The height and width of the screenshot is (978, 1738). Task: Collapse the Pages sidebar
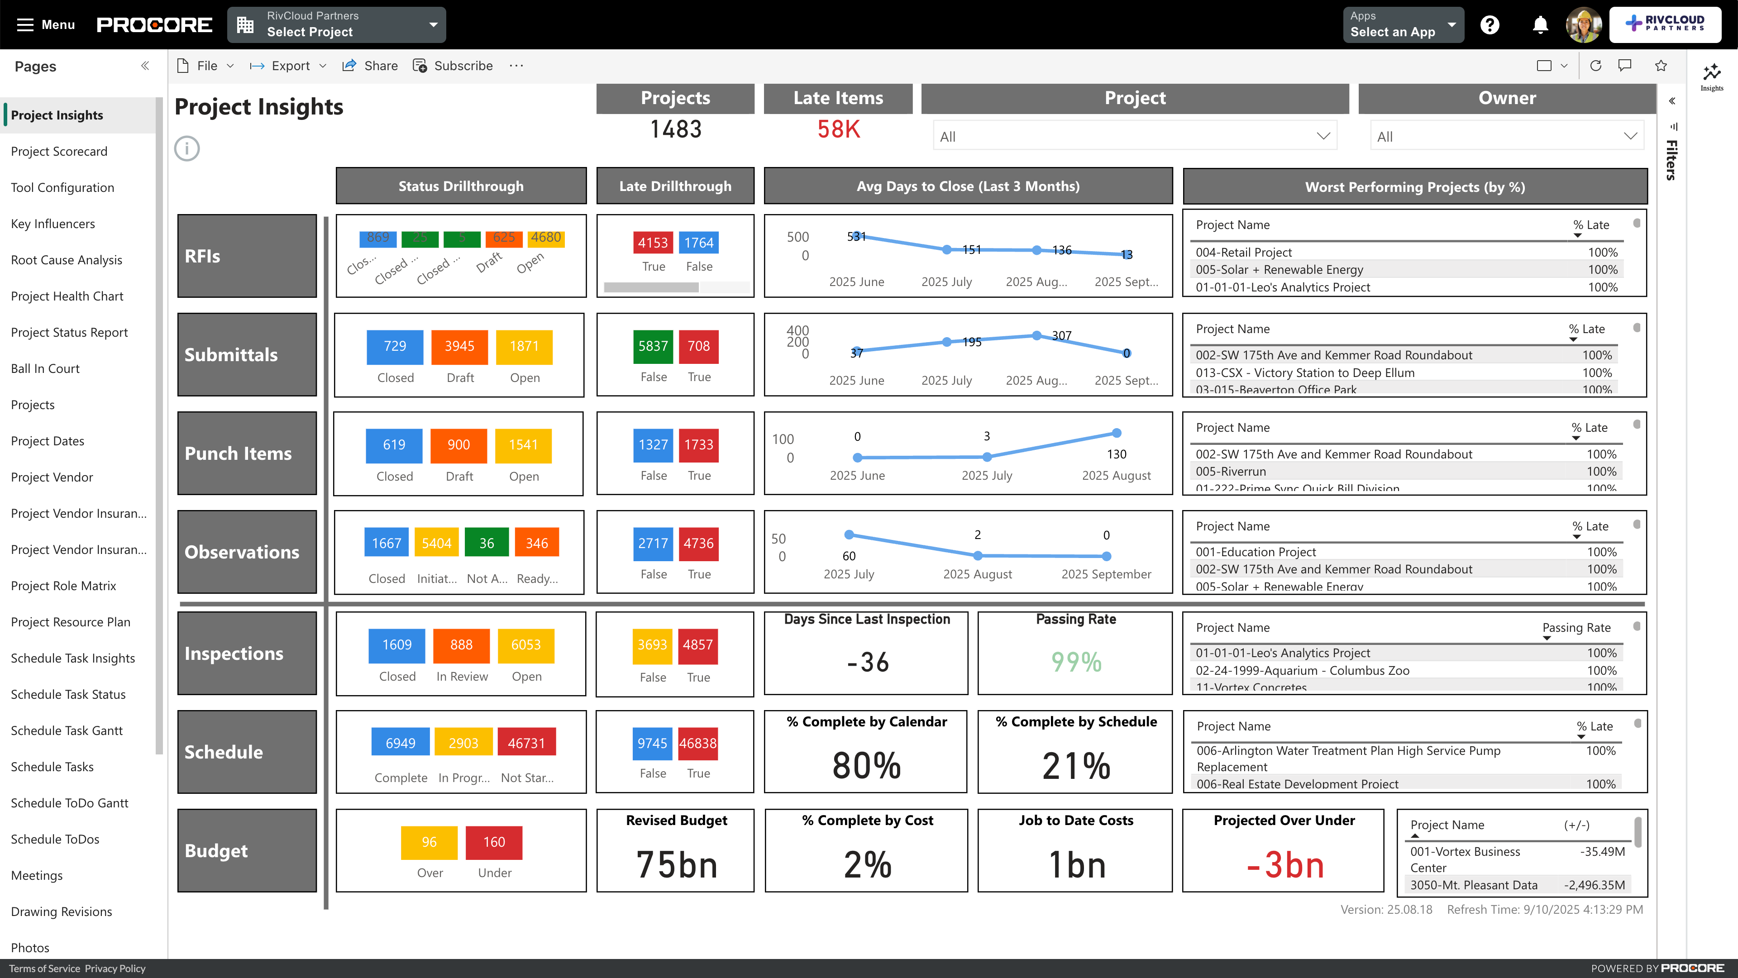point(144,66)
